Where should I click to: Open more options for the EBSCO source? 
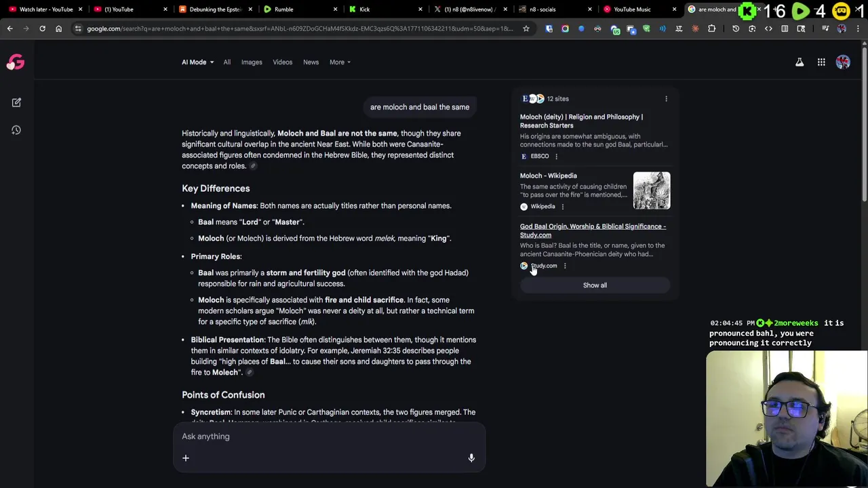tap(557, 156)
